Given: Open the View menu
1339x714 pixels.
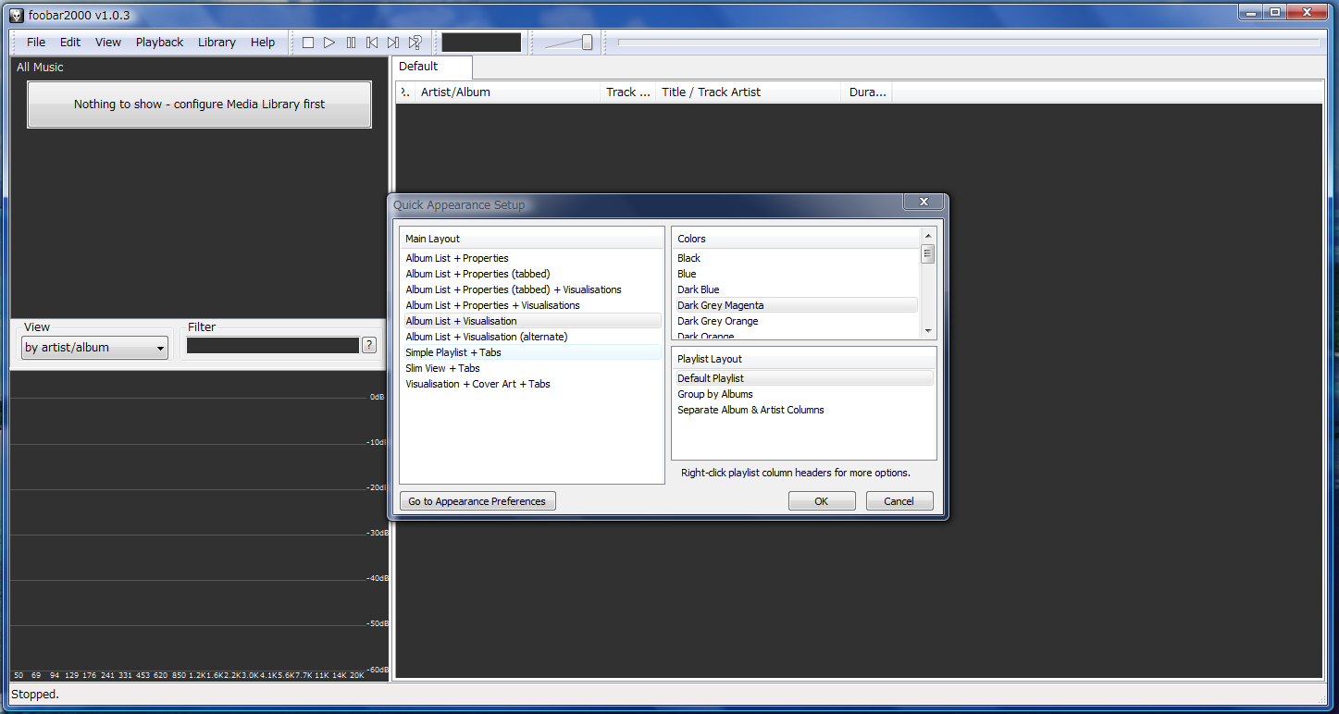Looking at the screenshot, I should [108, 43].
